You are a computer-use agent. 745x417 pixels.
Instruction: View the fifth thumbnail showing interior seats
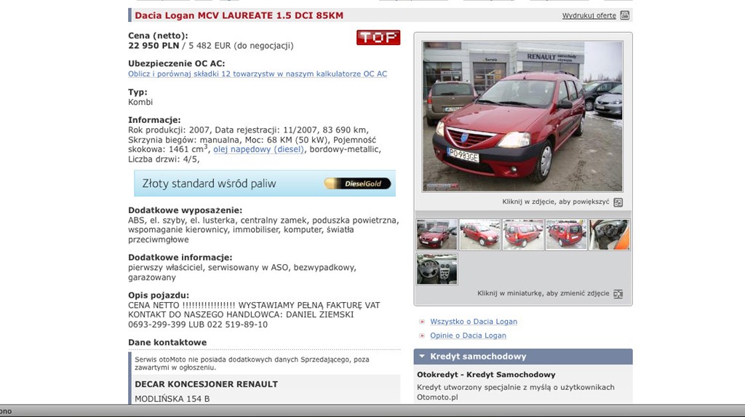pos(609,235)
